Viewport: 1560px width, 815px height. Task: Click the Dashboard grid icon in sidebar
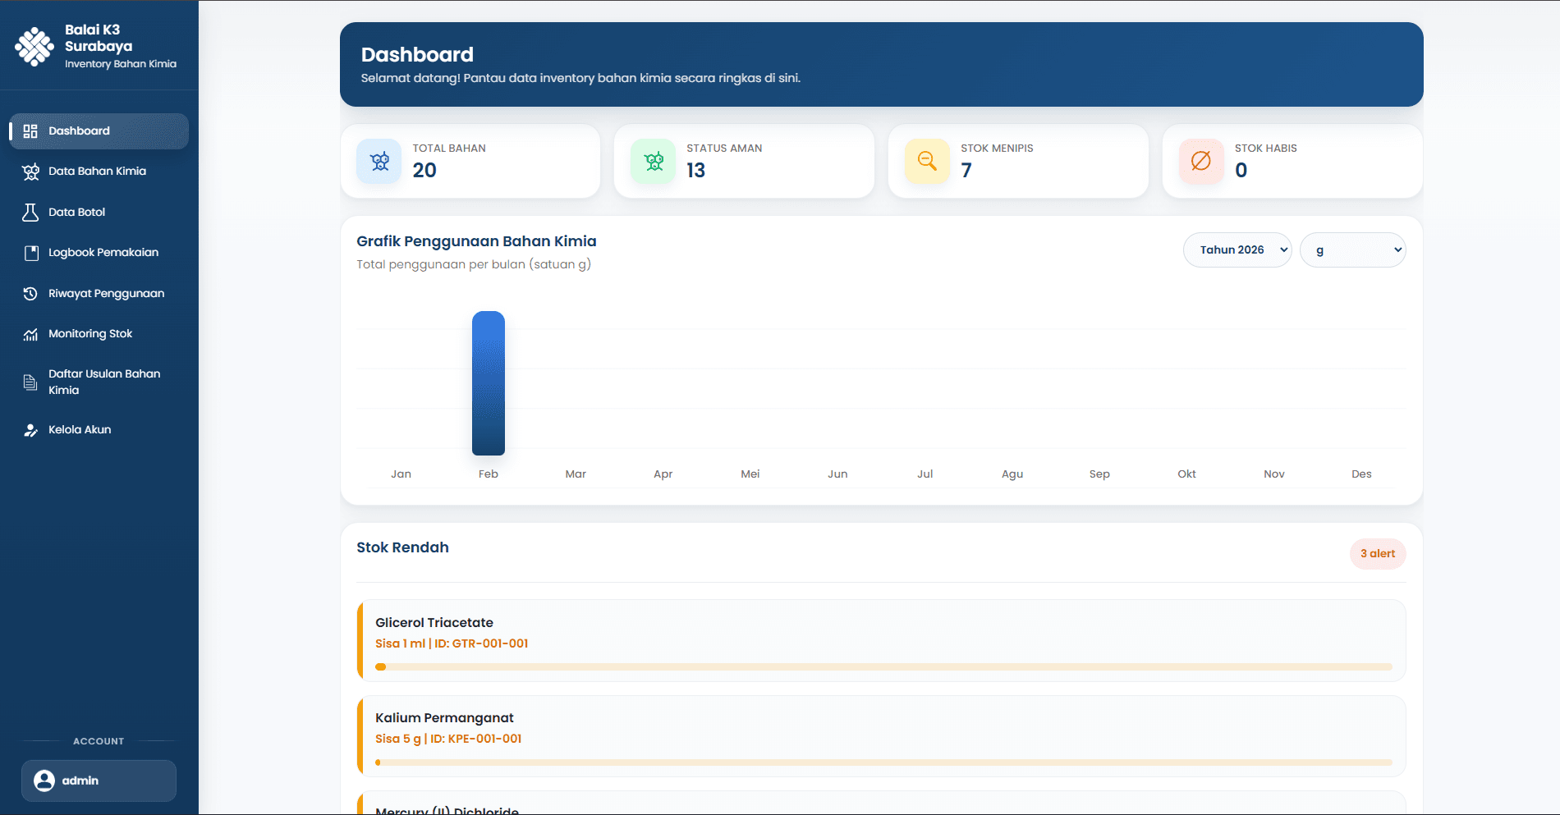click(x=30, y=131)
